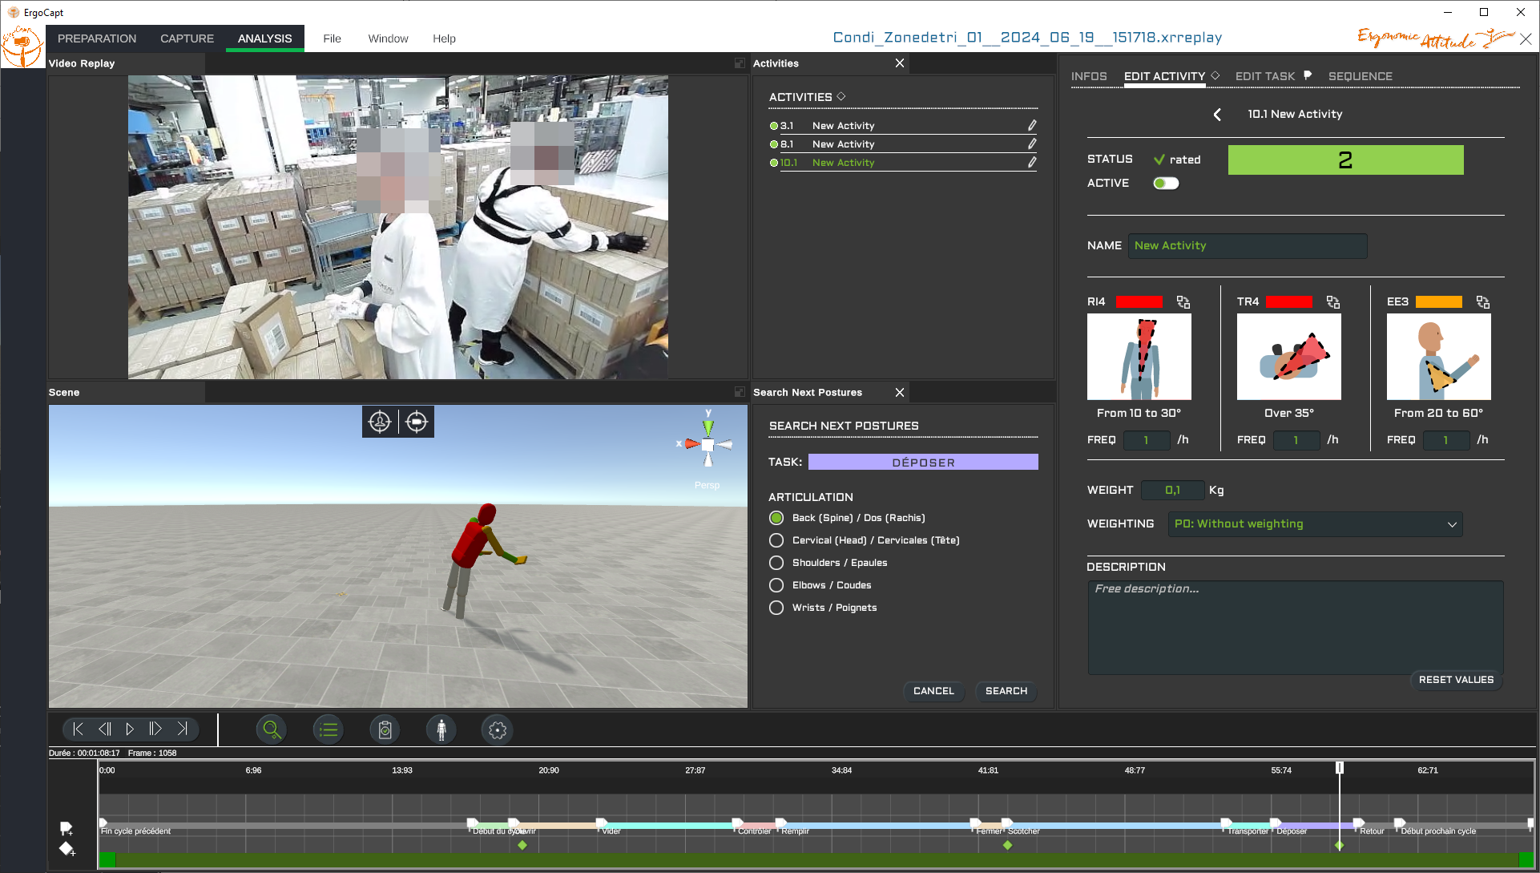Go back with the chevron beside 10.1 New Activity
Viewport: 1540px width, 873px height.
[x=1217, y=115]
